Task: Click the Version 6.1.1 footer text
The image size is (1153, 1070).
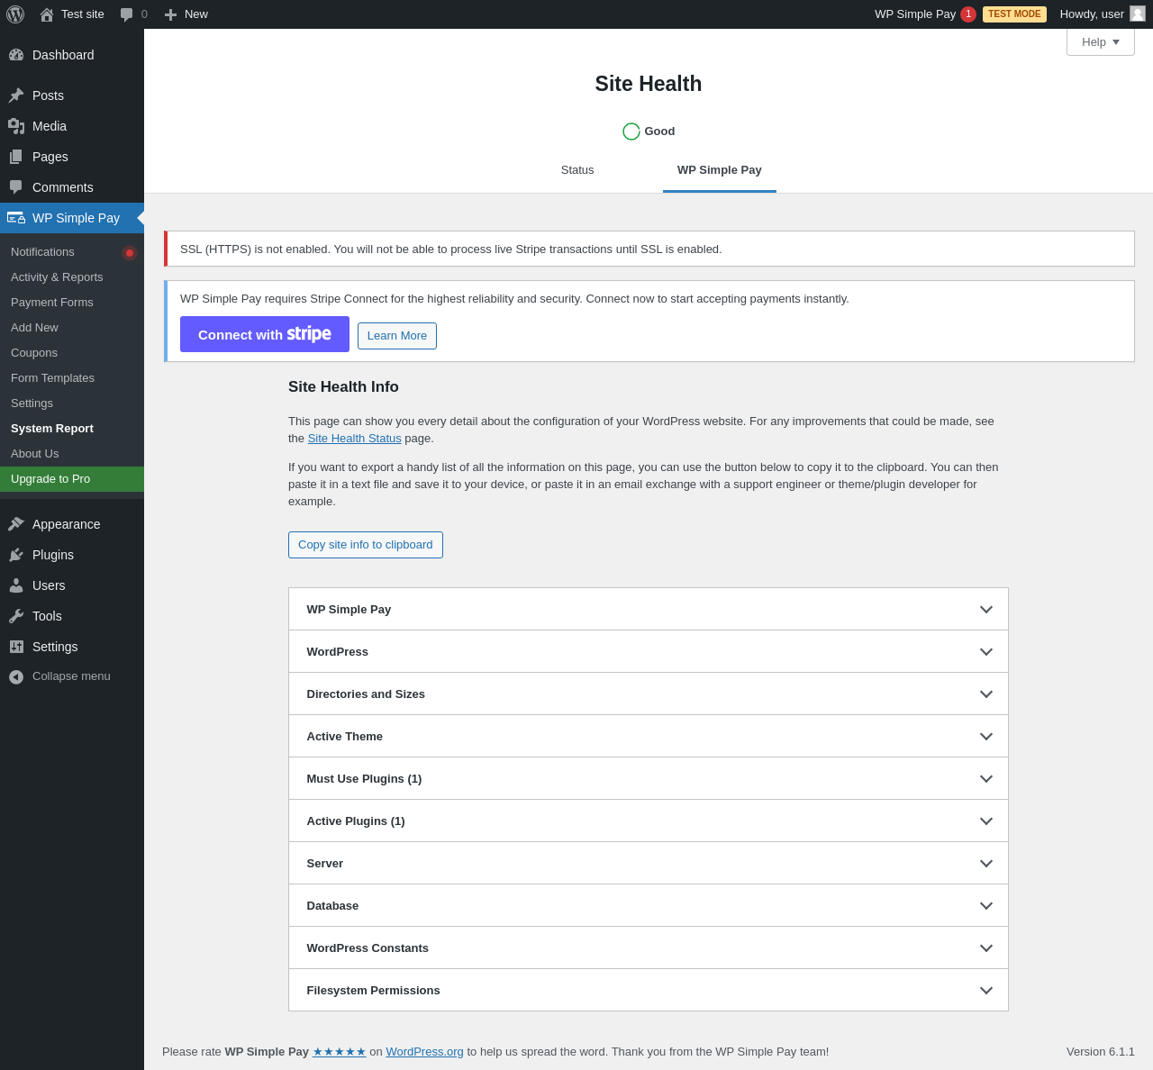Action: coord(1101,1052)
